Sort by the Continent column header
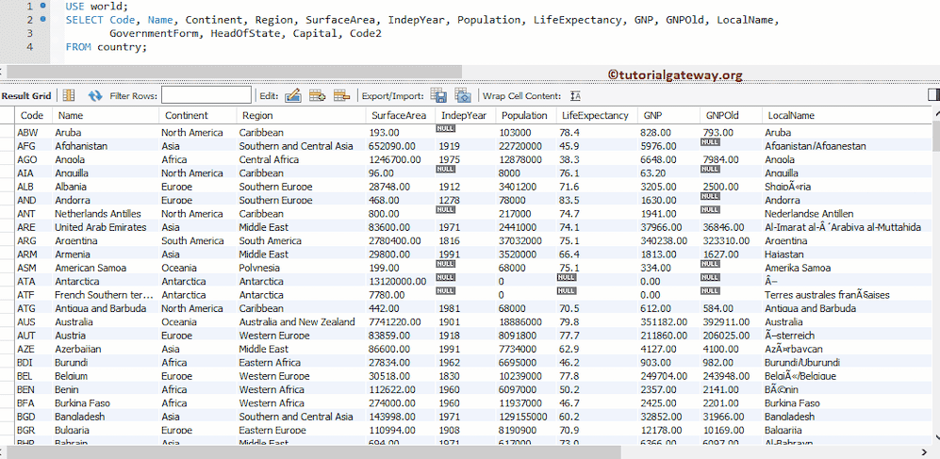 click(x=197, y=116)
